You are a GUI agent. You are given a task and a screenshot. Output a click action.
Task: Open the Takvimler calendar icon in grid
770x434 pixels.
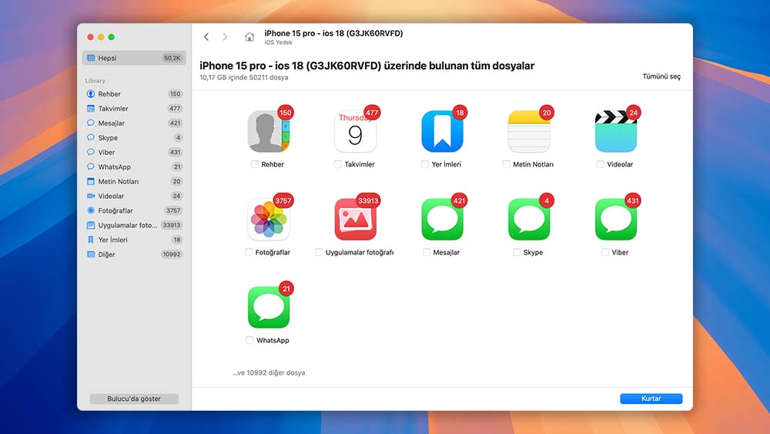(355, 131)
